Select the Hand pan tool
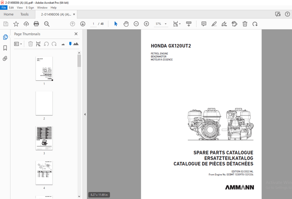Viewport: 292px width, 199px height. pyautogui.click(x=126, y=24)
